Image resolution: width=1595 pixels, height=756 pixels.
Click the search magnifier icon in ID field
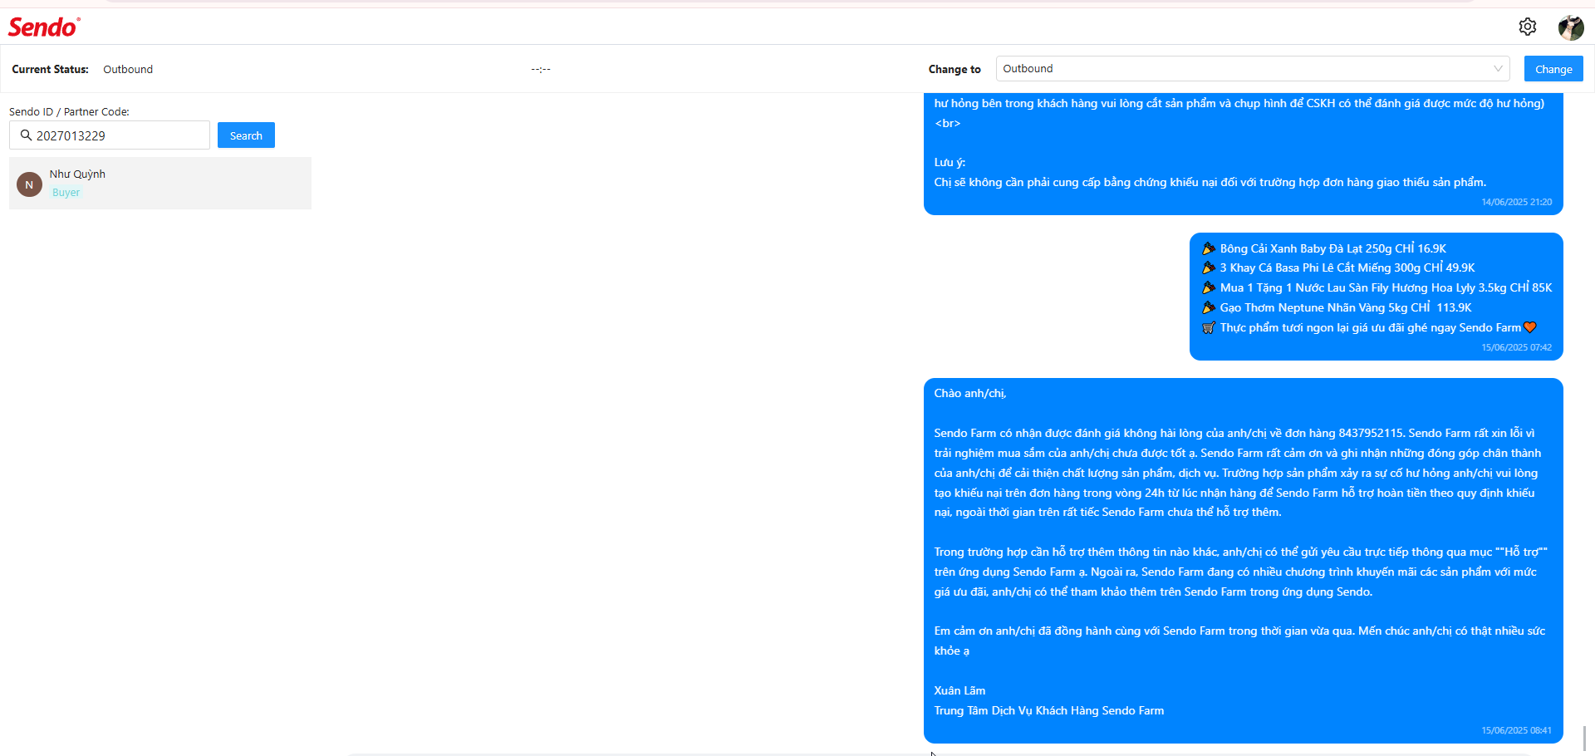pyautogui.click(x=27, y=135)
